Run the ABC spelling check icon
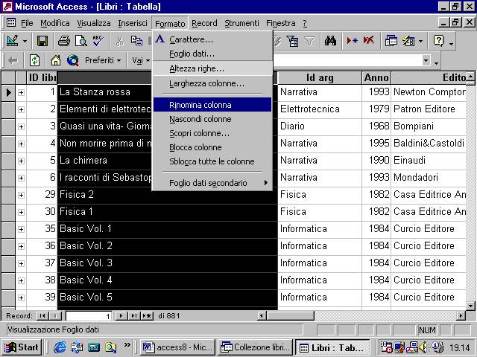Viewport: 477px width, 357px height. tap(98, 41)
